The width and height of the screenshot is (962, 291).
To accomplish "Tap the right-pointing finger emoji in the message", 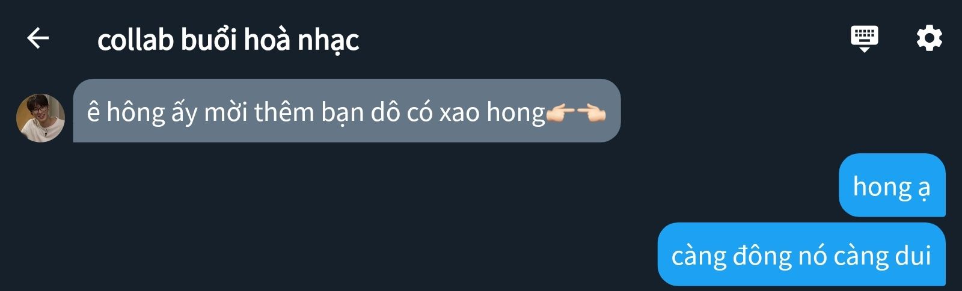I will [561, 112].
